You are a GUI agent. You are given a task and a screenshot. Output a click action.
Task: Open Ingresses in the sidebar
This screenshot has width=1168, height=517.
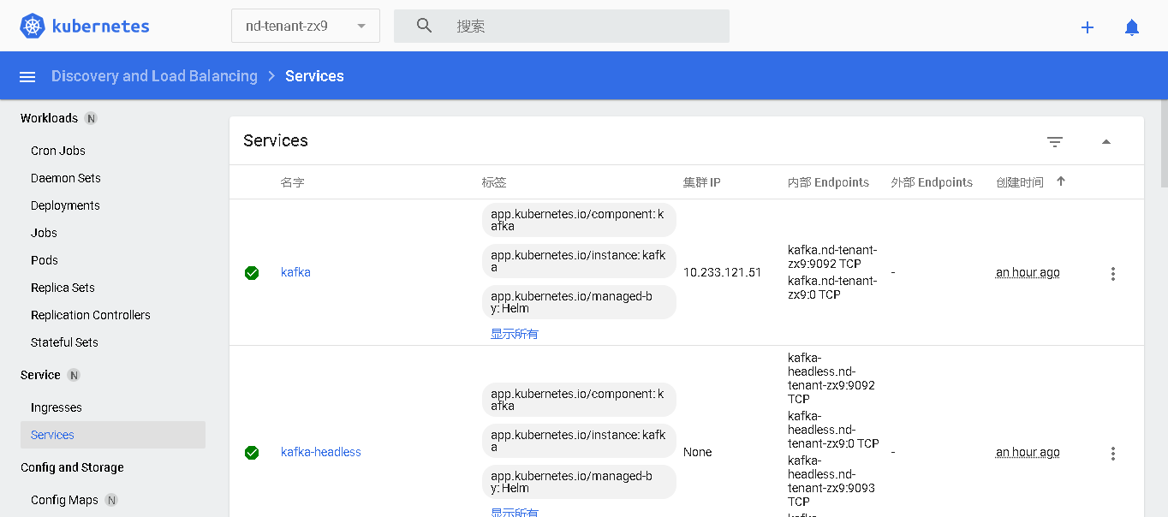[x=57, y=407]
